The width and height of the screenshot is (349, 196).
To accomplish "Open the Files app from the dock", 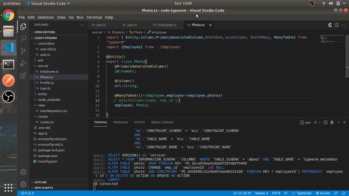I will pyautogui.click(x=9, y=31).
